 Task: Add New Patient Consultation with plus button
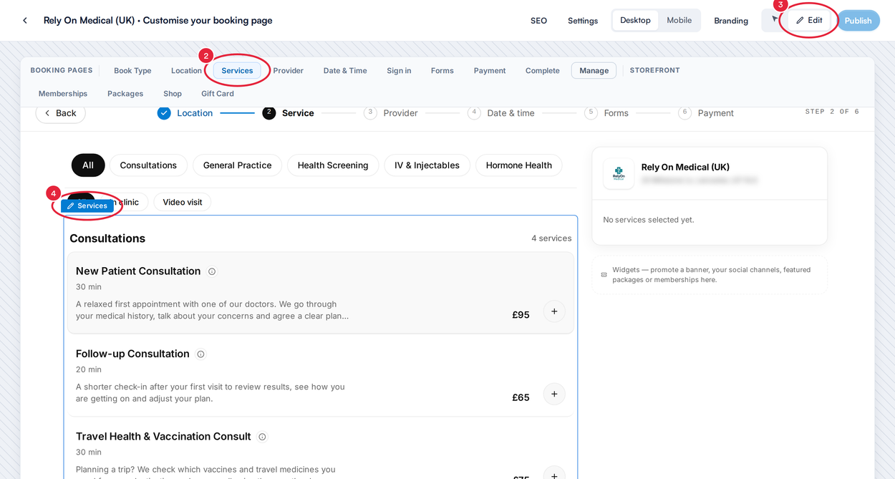click(554, 311)
